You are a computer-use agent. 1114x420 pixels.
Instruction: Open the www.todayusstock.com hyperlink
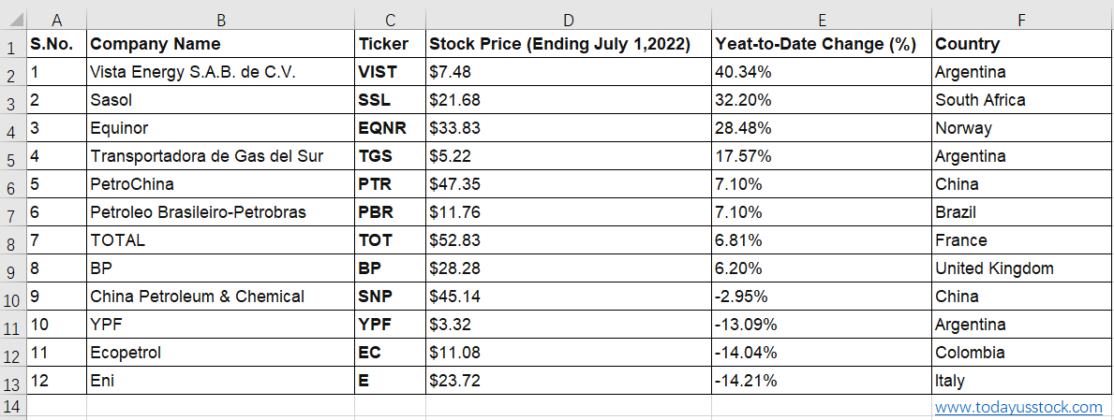click(1018, 407)
